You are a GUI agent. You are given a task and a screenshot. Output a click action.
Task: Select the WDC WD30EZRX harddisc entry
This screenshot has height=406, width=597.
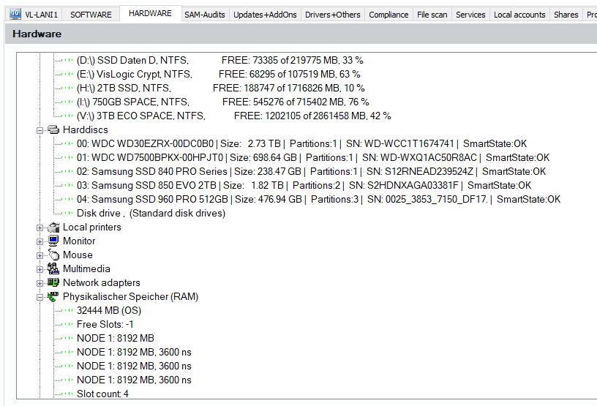click(145, 143)
